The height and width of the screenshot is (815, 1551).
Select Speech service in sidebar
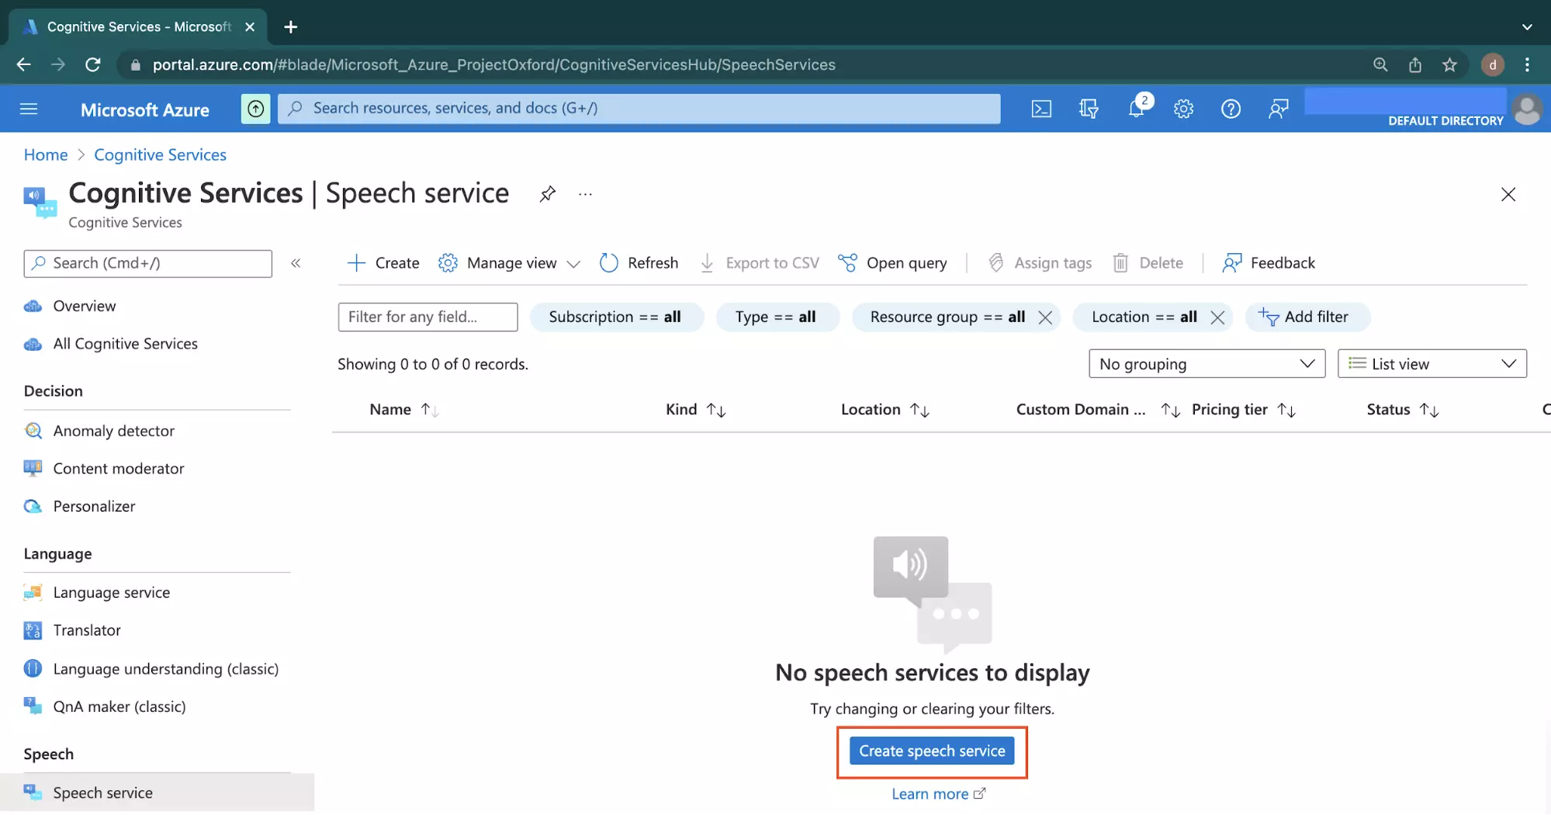coord(158,792)
